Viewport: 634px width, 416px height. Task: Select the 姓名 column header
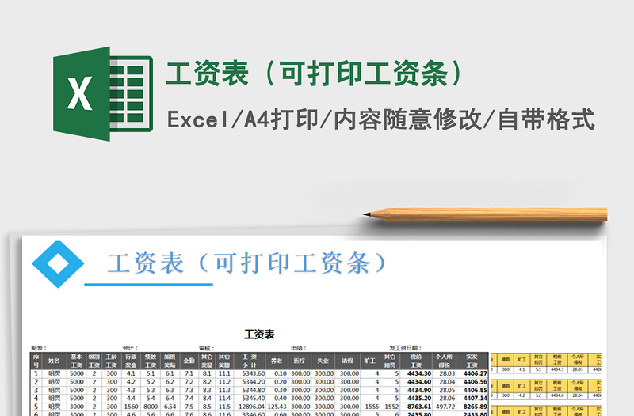[54, 361]
